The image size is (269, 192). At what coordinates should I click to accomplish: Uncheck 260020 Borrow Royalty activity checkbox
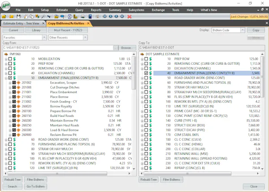pyautogui.click(x=14, y=106)
